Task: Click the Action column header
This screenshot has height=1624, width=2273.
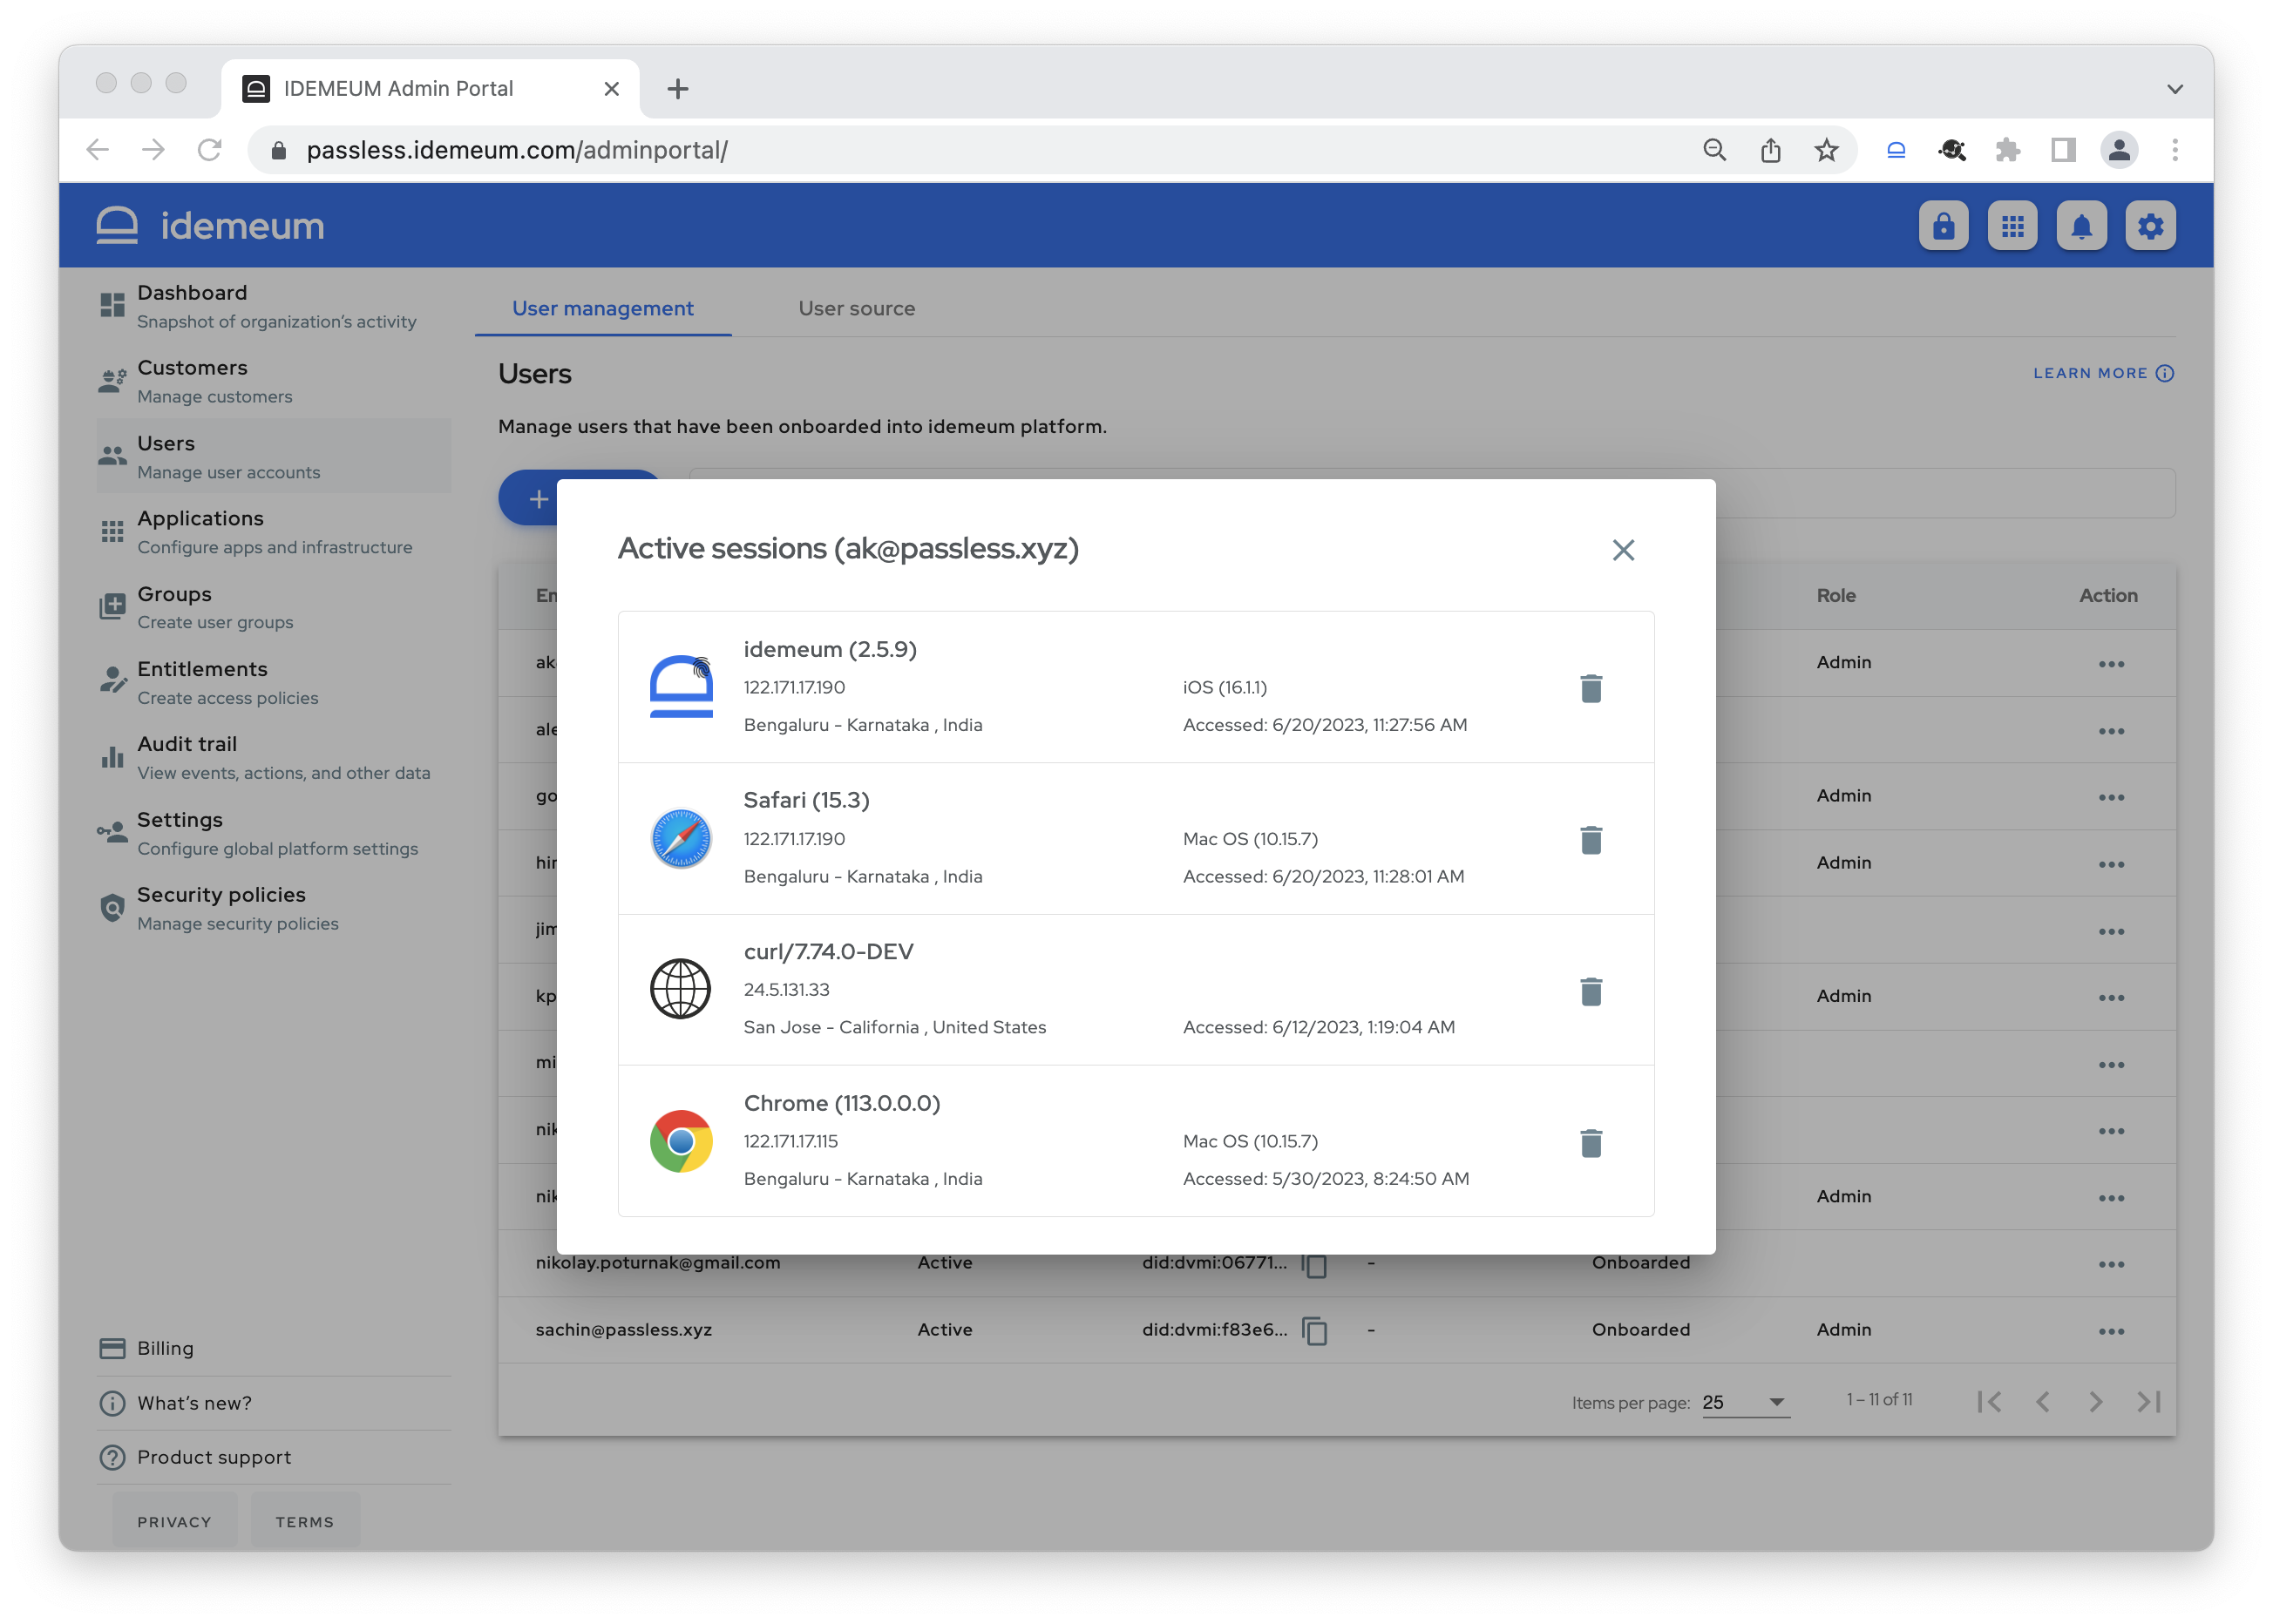Action: click(2108, 595)
